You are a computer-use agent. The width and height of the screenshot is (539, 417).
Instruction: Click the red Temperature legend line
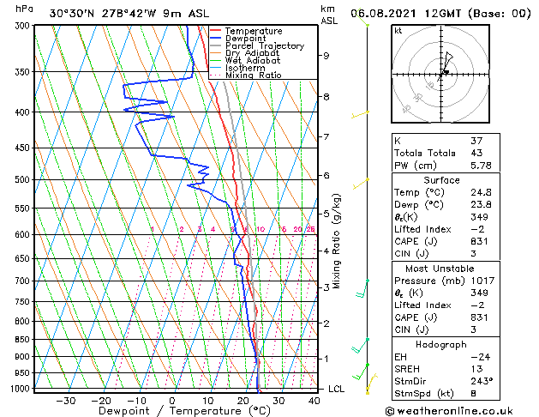(x=216, y=31)
